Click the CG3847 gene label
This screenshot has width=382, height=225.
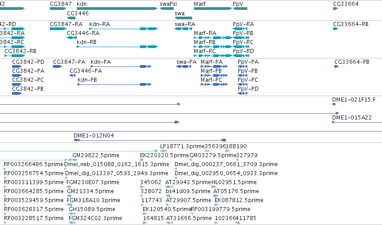click(x=61, y=4)
